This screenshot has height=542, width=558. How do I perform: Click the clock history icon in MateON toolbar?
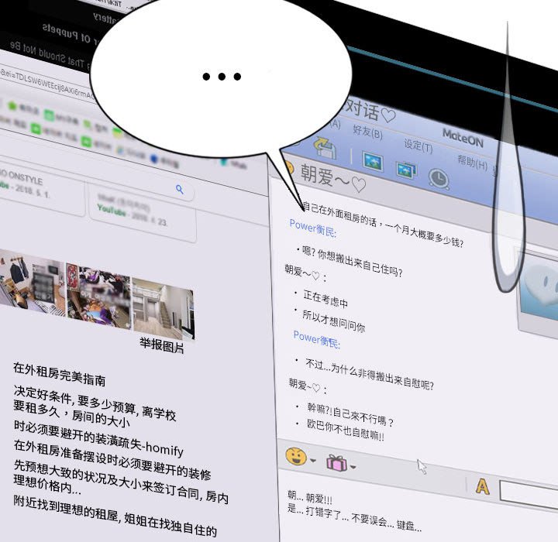[x=439, y=178]
